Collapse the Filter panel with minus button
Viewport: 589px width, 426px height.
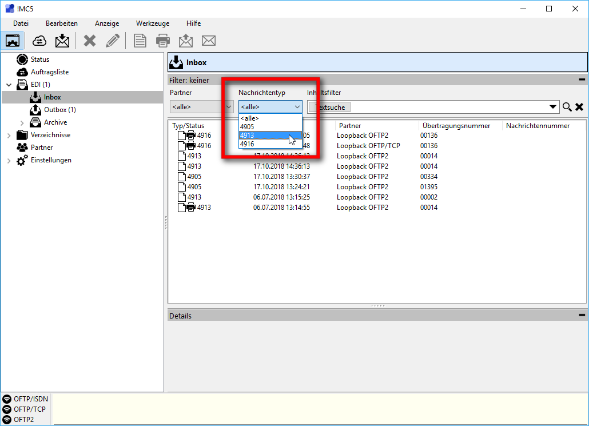coord(582,81)
